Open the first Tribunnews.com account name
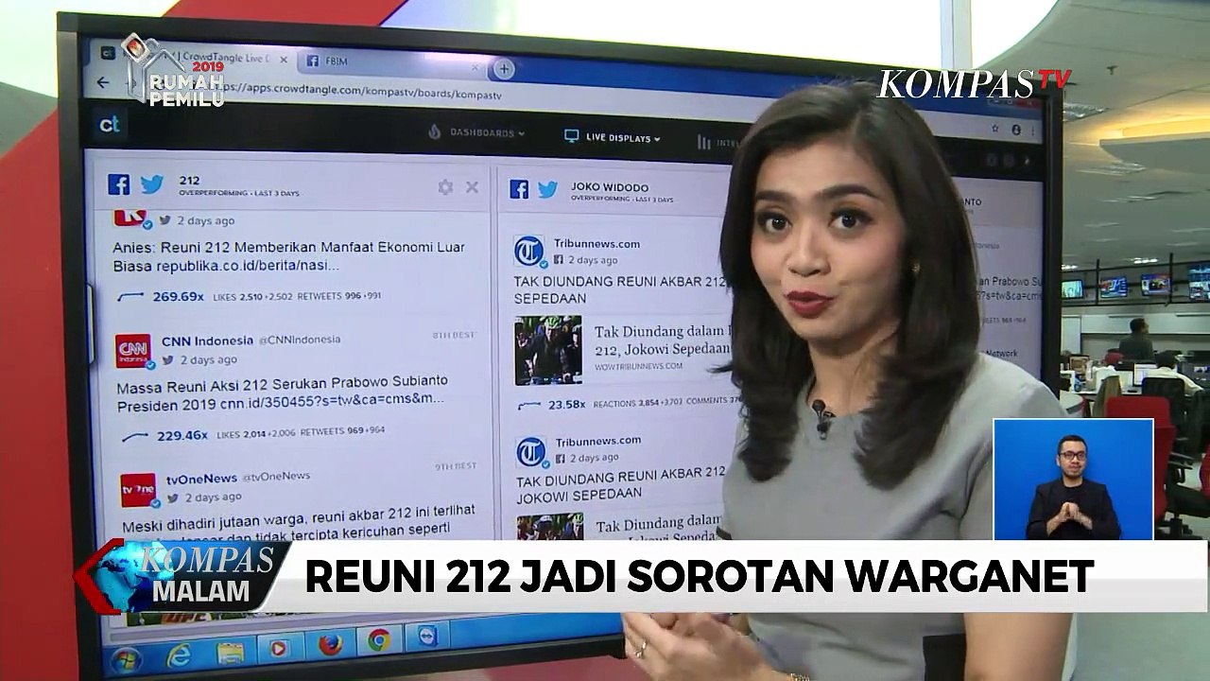Viewport: 1210px width, 681px height. (x=596, y=243)
